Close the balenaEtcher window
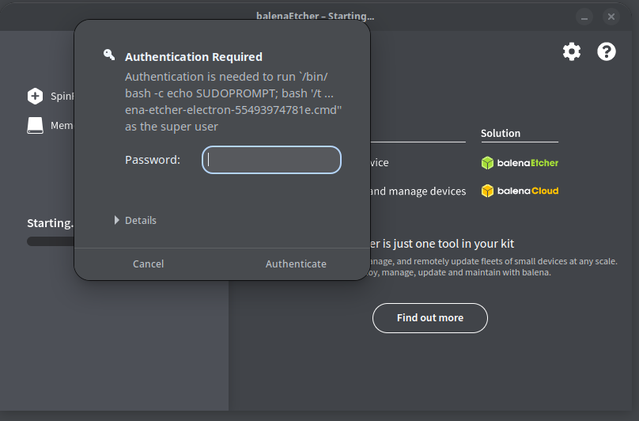 (x=611, y=17)
